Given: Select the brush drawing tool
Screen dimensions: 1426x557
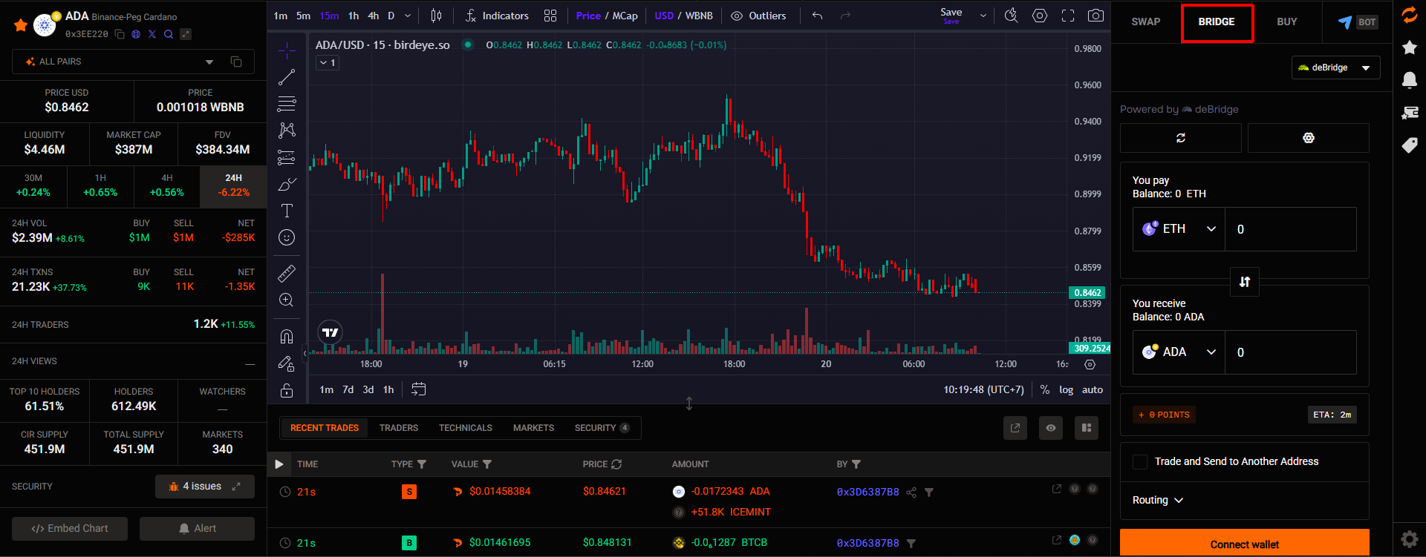Looking at the screenshot, I should pos(287,184).
